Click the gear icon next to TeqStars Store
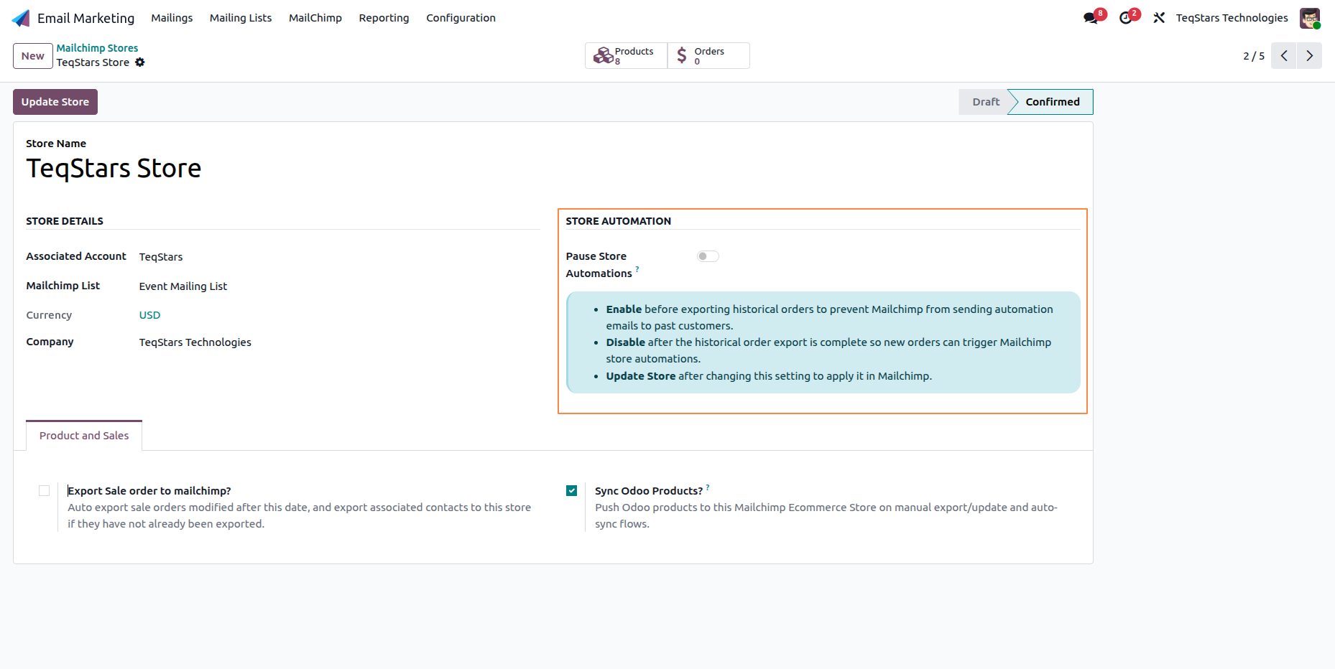This screenshot has height=669, width=1335. 140,62
